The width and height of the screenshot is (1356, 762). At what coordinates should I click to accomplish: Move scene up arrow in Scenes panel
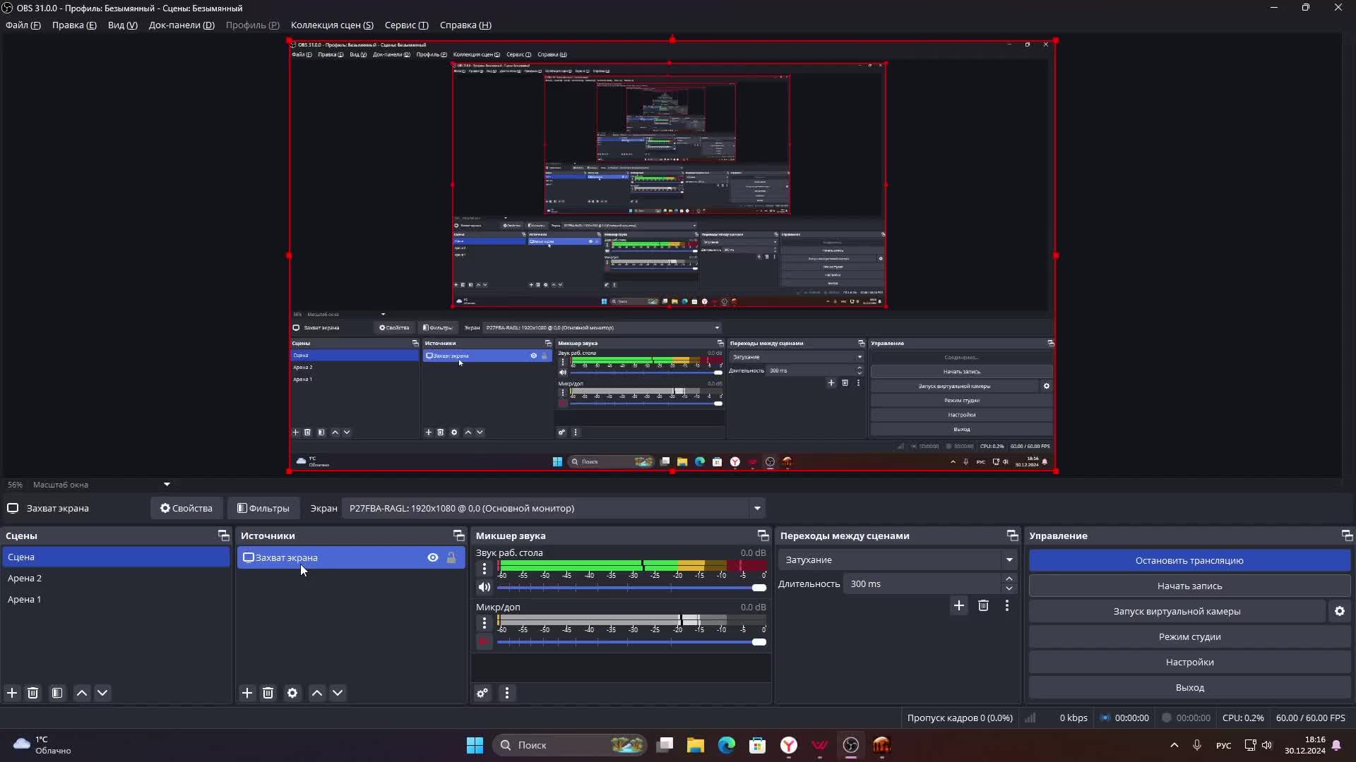pos(82,693)
